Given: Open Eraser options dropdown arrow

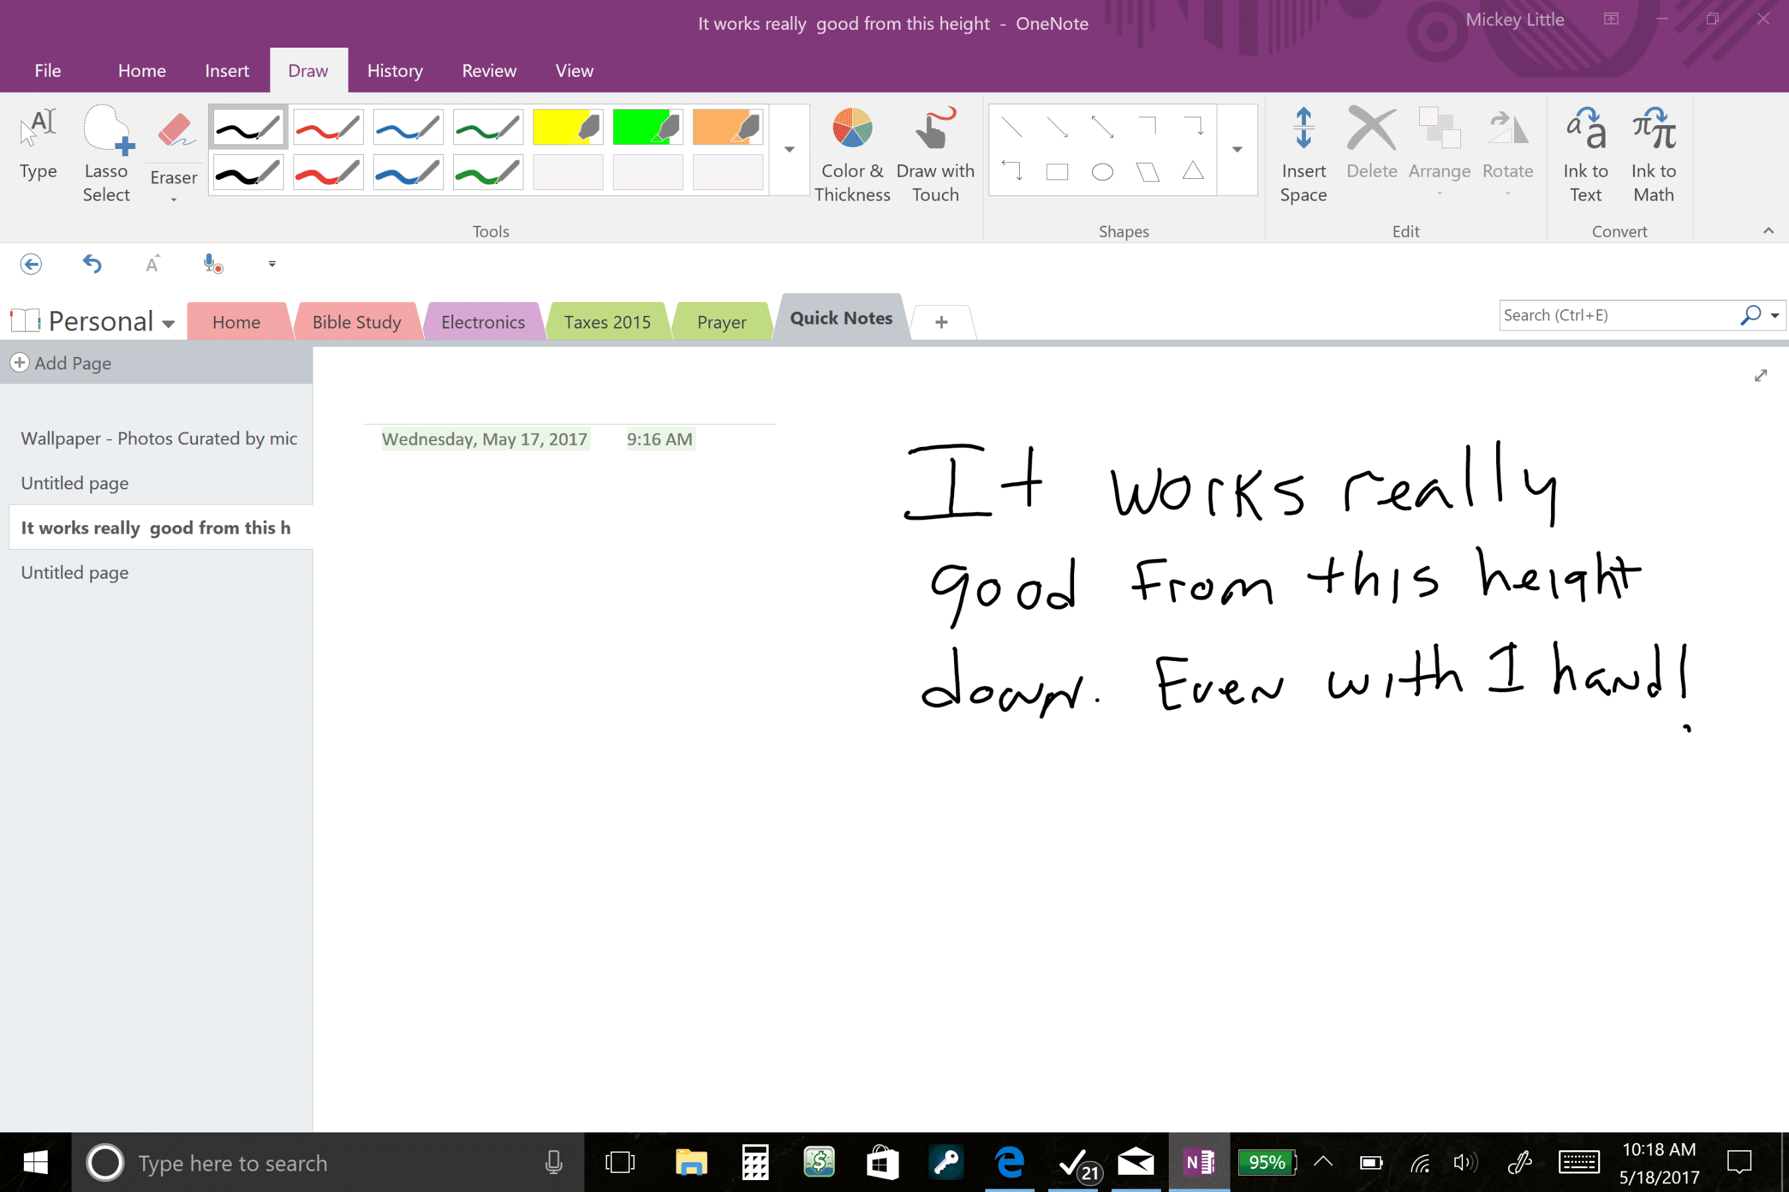Looking at the screenshot, I should [x=174, y=200].
